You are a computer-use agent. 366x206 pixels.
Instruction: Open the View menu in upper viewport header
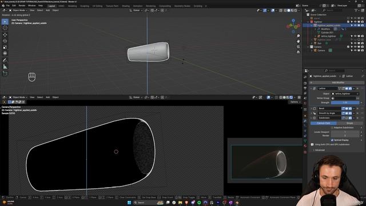click(x=32, y=10)
